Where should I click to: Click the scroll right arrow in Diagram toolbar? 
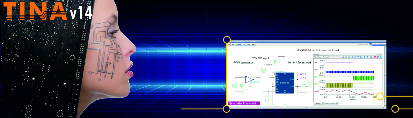click(x=361, y=57)
